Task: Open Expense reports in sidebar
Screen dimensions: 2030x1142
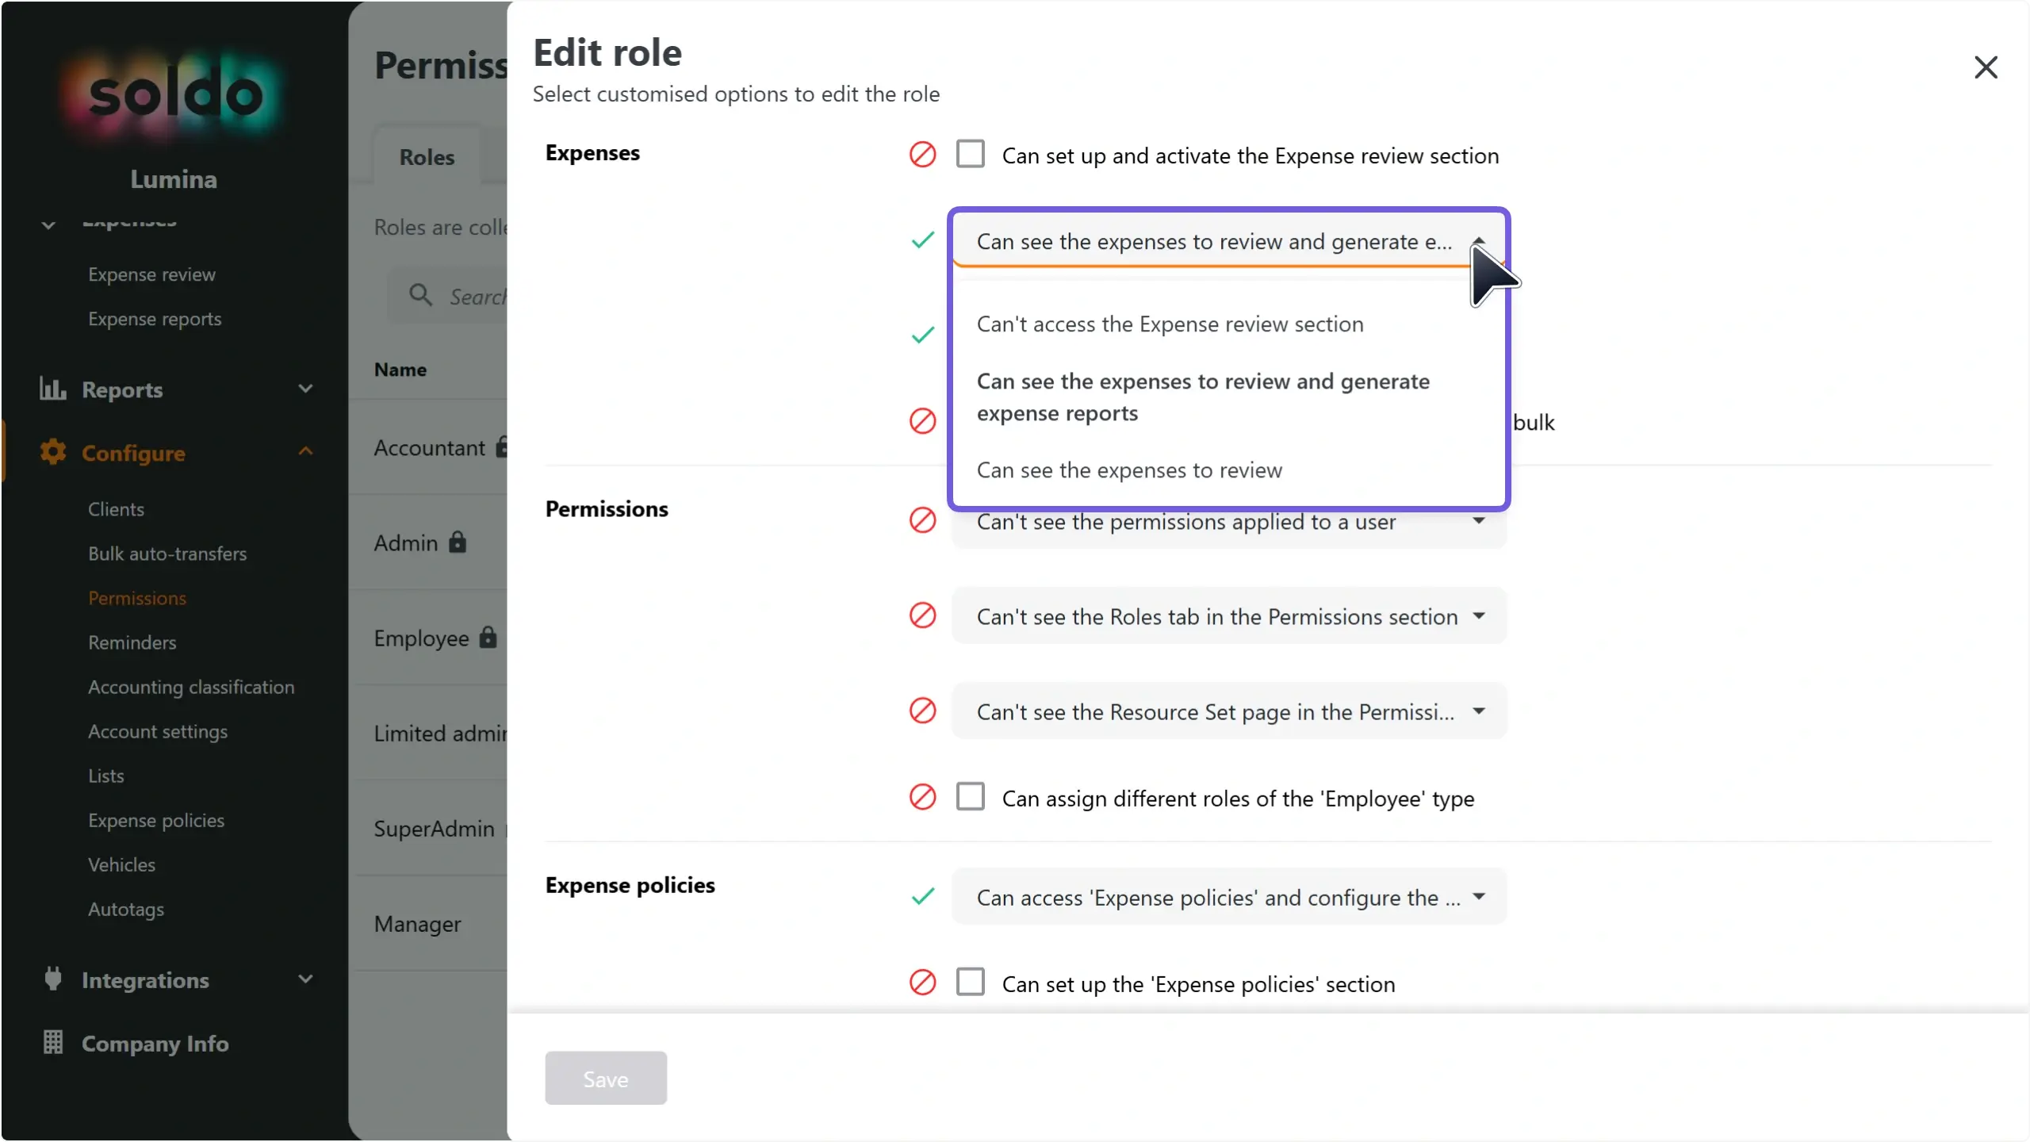Action: (x=155, y=319)
